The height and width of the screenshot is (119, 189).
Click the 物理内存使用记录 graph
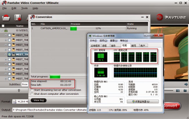tap(135, 72)
